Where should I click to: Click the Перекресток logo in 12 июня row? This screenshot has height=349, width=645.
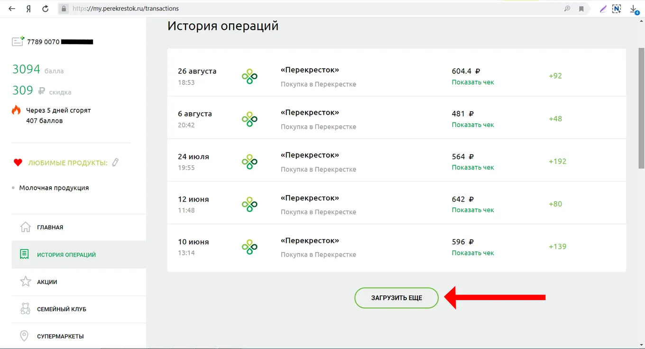tap(249, 204)
